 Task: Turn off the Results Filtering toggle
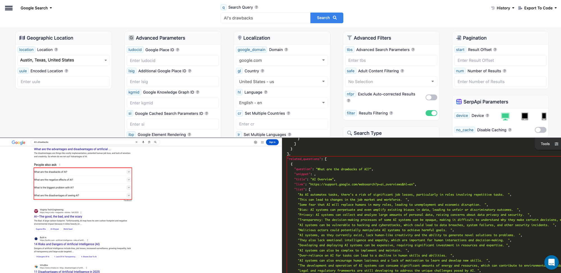pos(431,113)
